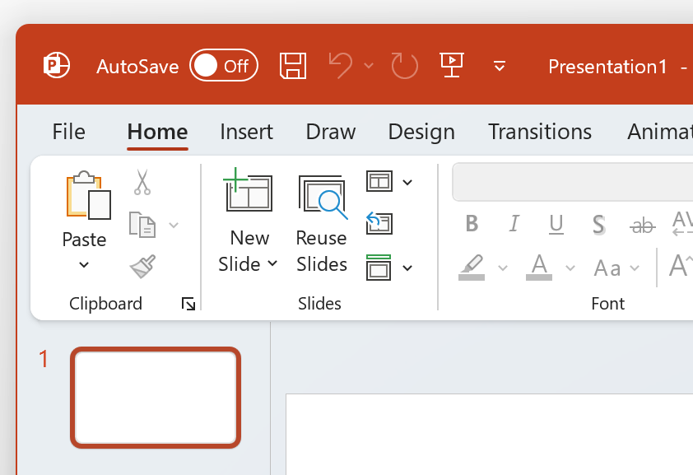Viewport: 693px width, 475px height.
Task: Select slide 1 thumbnail
Action: point(155,397)
